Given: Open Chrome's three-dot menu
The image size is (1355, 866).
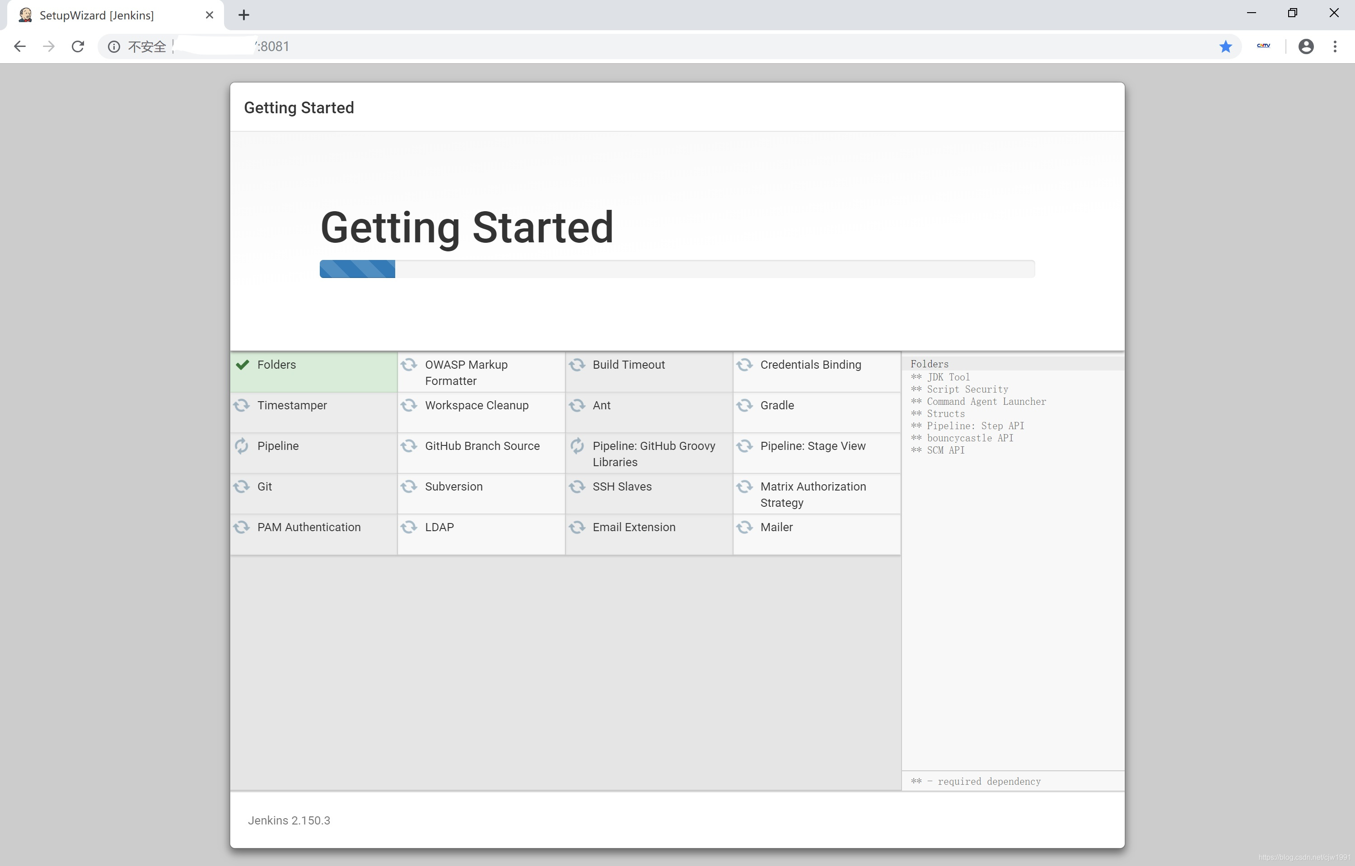Looking at the screenshot, I should tap(1335, 46).
